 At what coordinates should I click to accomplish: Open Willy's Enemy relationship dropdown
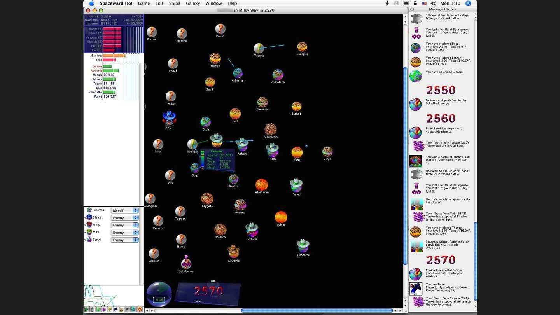(125, 225)
